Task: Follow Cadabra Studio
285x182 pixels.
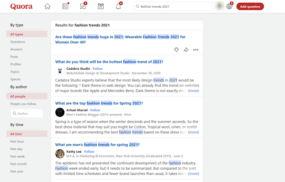Action: [x=98, y=68]
